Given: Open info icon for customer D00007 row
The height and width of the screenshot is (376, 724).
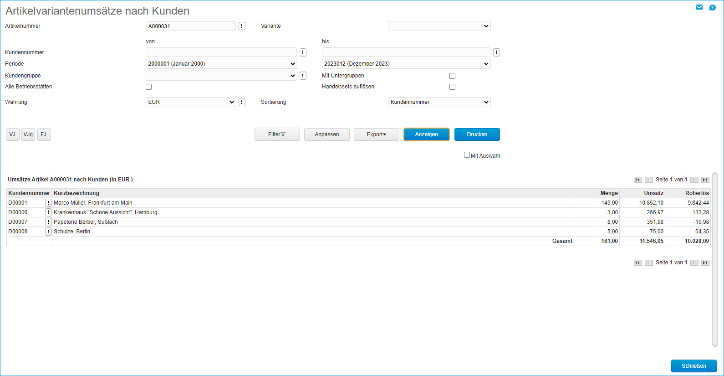Looking at the screenshot, I should pyautogui.click(x=48, y=222).
